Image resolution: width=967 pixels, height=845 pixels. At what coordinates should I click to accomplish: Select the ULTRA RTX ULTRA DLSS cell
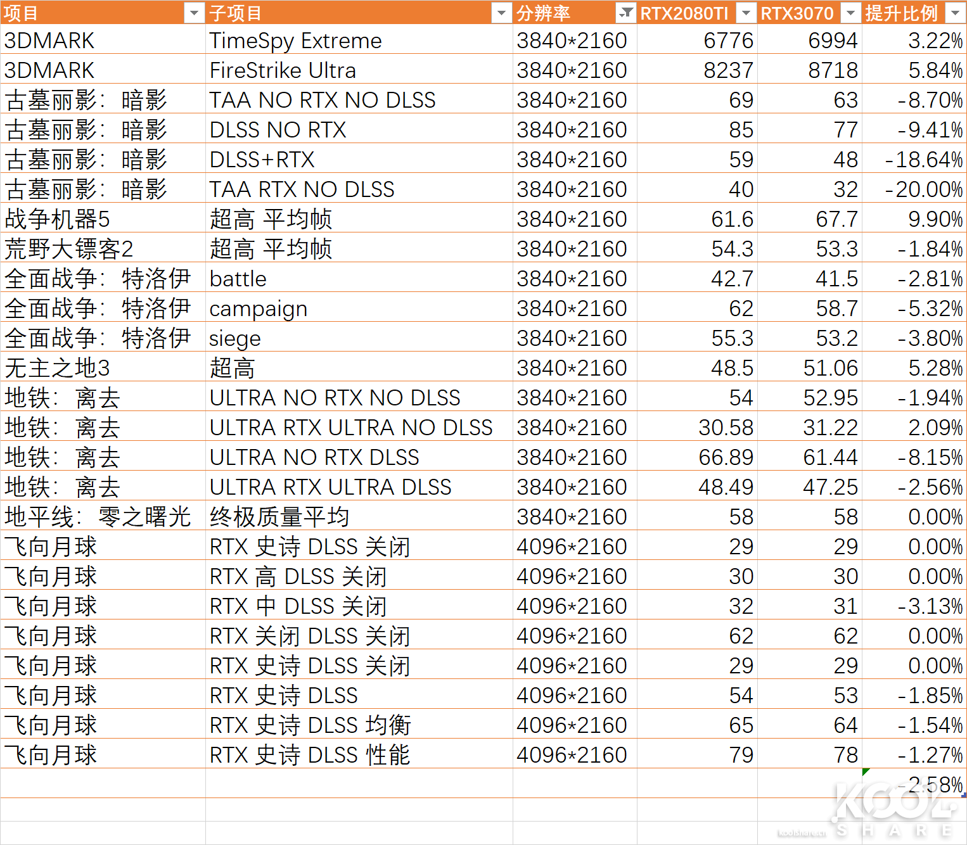tap(359, 486)
